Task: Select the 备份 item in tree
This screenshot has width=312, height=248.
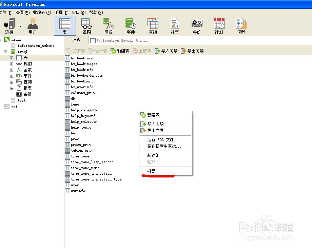Action: 27,94
